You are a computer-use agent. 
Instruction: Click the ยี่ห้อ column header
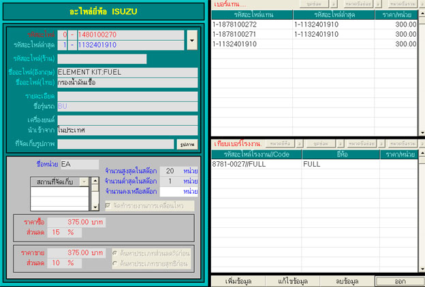341,154
